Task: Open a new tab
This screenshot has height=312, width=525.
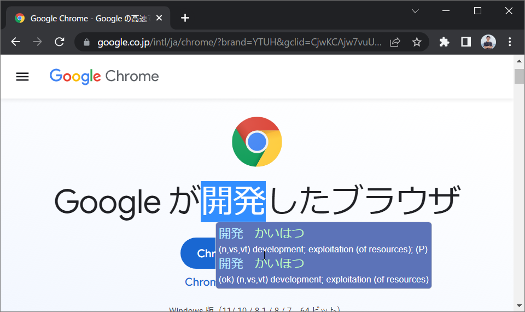Action: click(185, 18)
